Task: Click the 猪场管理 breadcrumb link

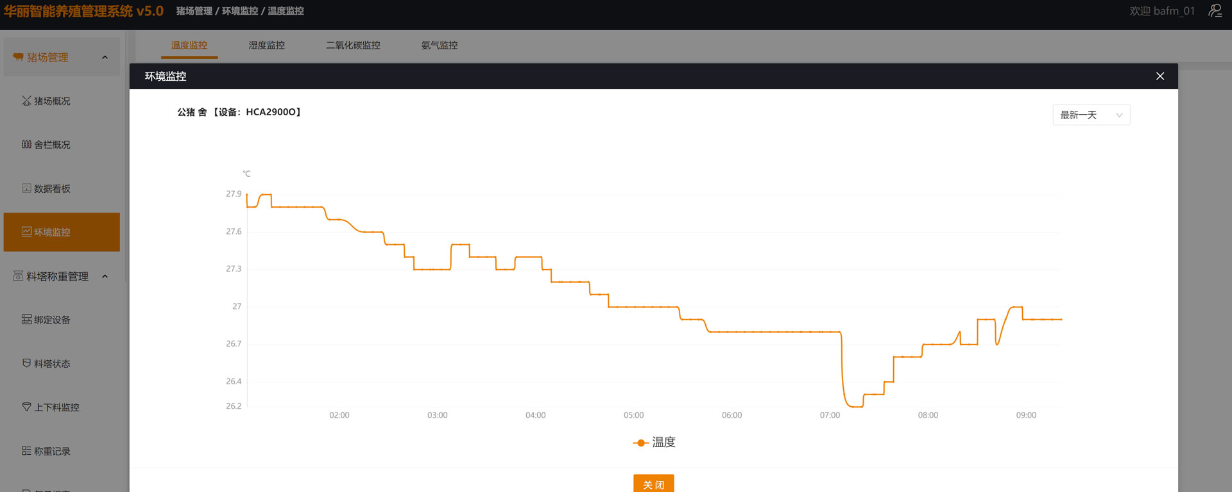Action: pyautogui.click(x=194, y=11)
